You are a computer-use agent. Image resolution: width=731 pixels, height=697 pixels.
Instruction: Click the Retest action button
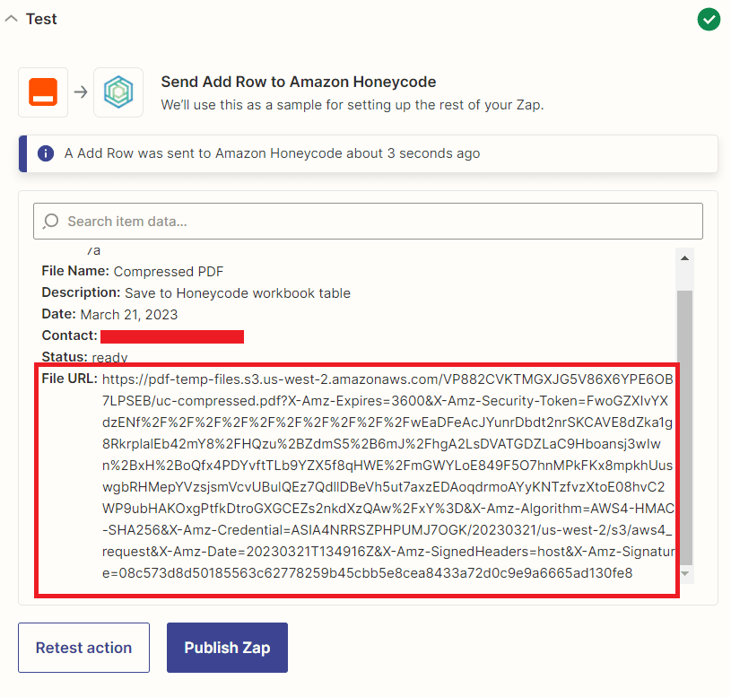pyautogui.click(x=83, y=647)
